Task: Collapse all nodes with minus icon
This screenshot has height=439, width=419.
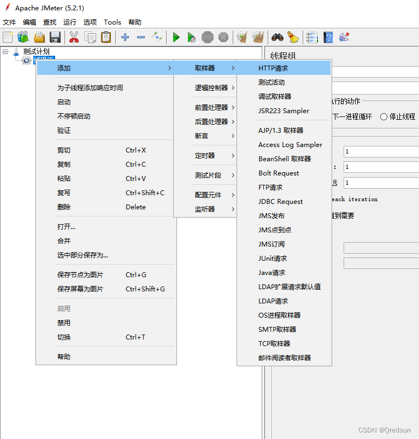Action: point(141,37)
